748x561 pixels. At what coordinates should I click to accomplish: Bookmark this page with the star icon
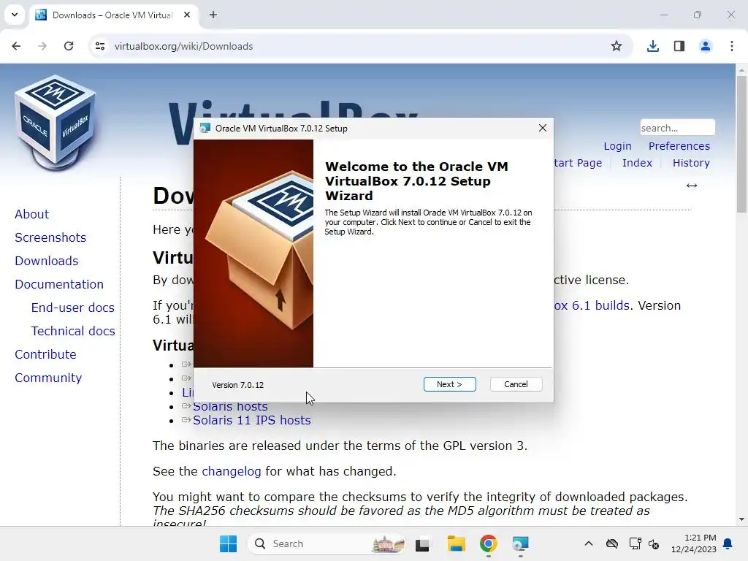coord(617,46)
